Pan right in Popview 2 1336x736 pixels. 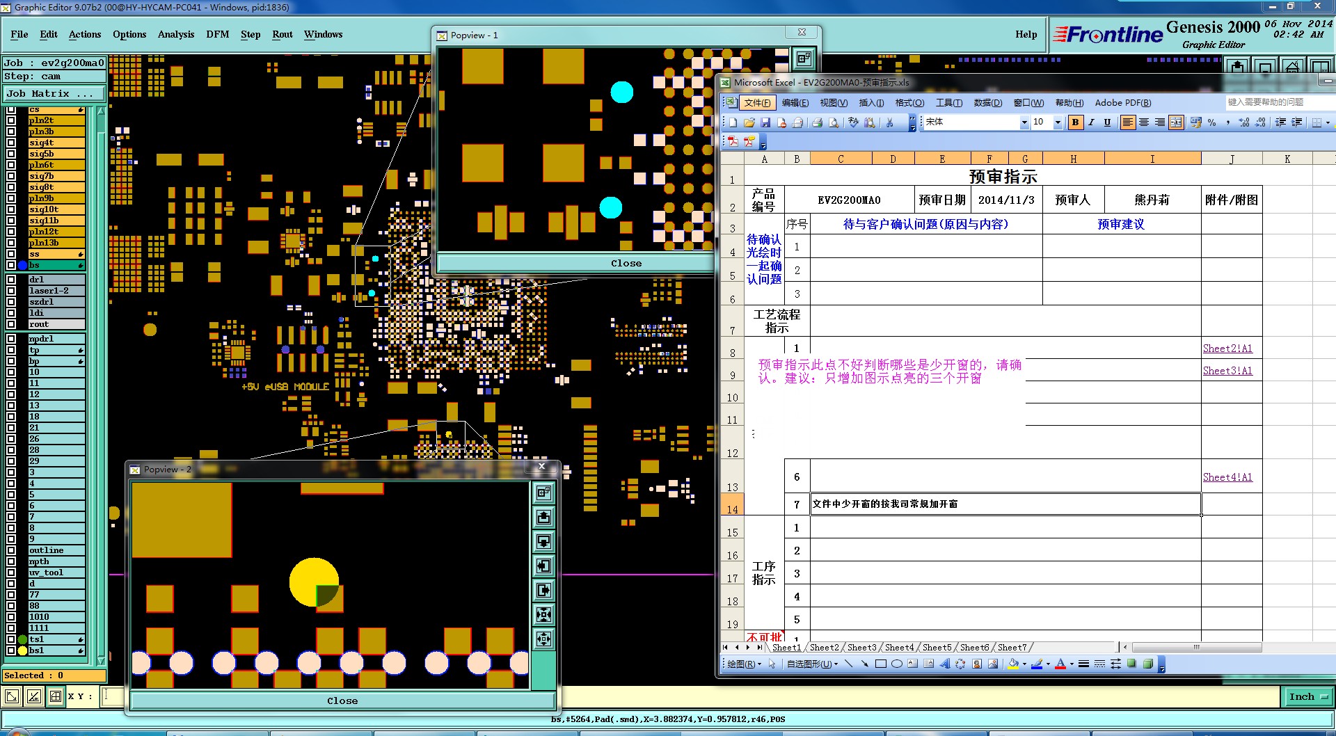544,590
